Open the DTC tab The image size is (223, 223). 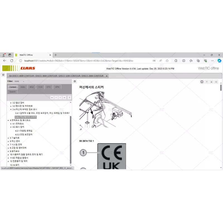pyautogui.click(x=49, y=87)
